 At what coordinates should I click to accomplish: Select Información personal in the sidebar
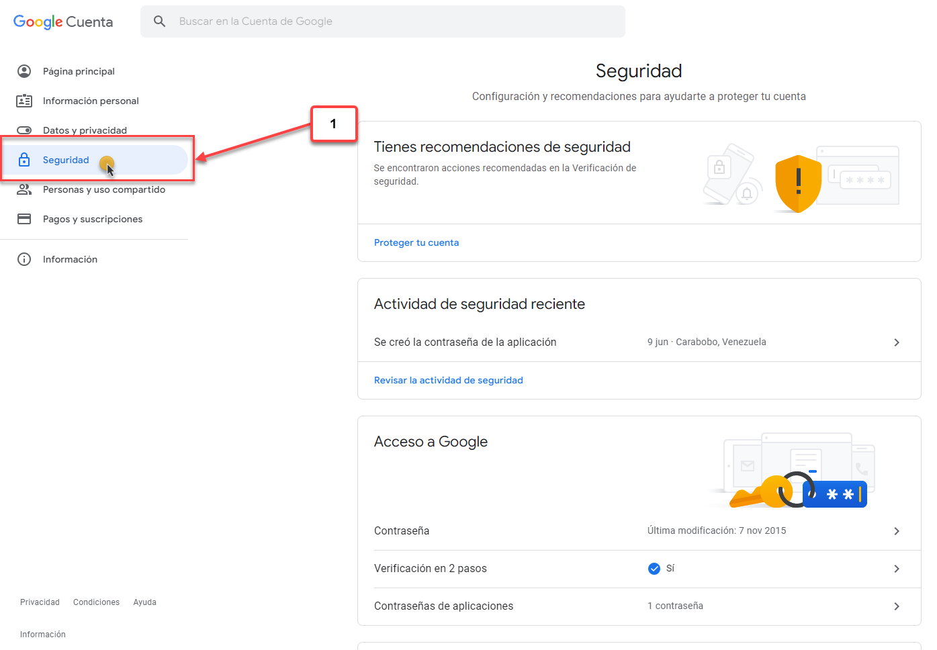(x=91, y=101)
